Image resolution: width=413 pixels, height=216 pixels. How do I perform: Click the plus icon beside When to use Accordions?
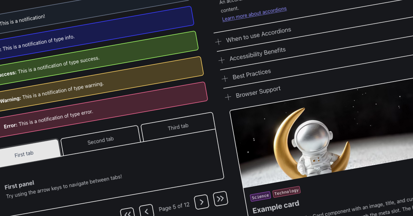[218, 42]
